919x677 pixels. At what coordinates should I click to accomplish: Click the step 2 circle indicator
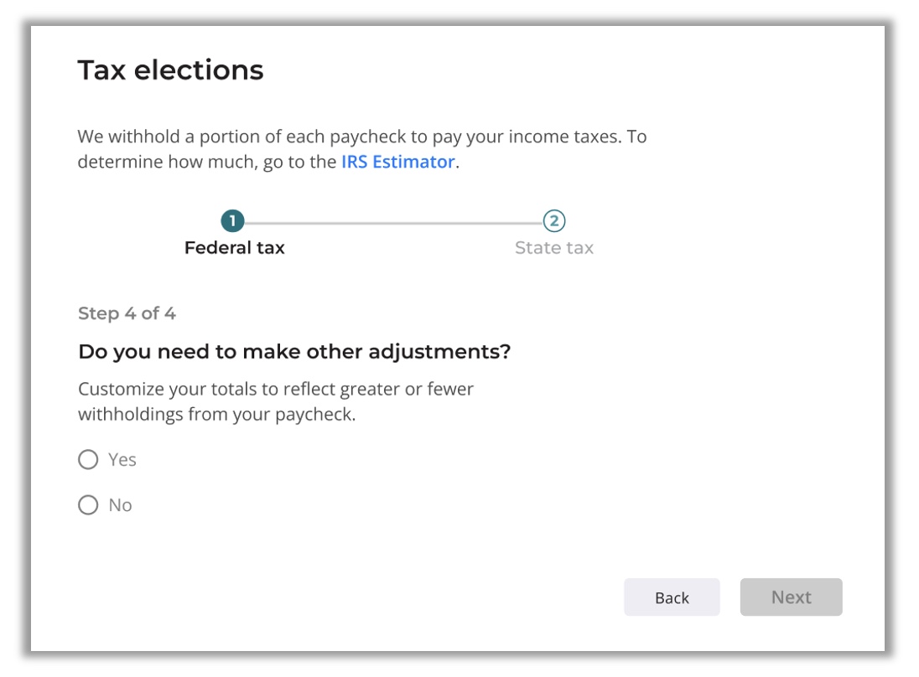553,222
